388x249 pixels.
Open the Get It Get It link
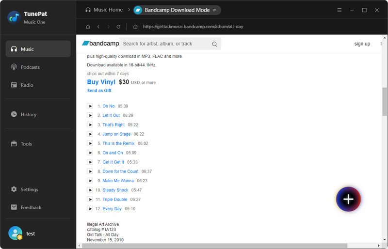tap(113, 162)
